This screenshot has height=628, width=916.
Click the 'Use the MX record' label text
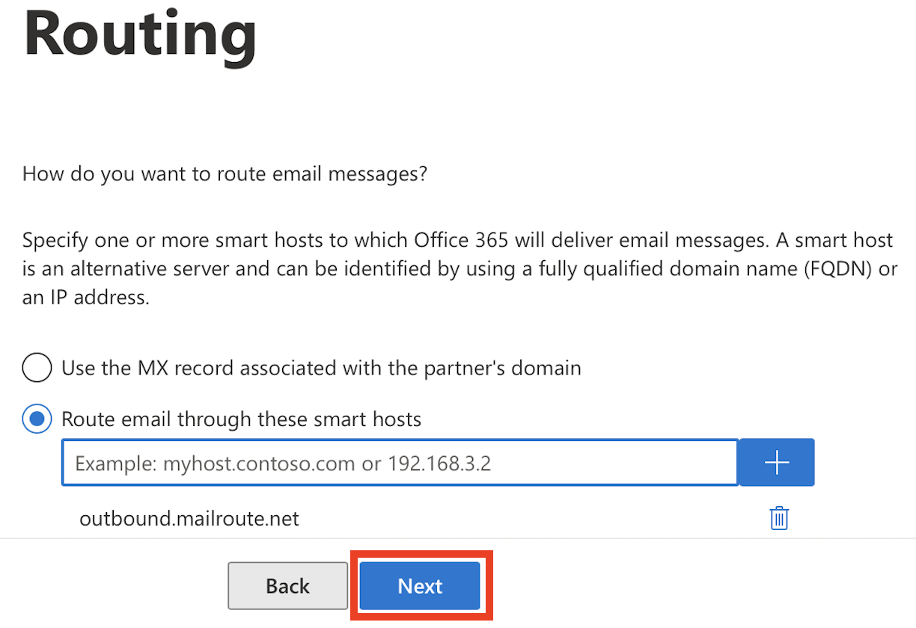(x=321, y=368)
